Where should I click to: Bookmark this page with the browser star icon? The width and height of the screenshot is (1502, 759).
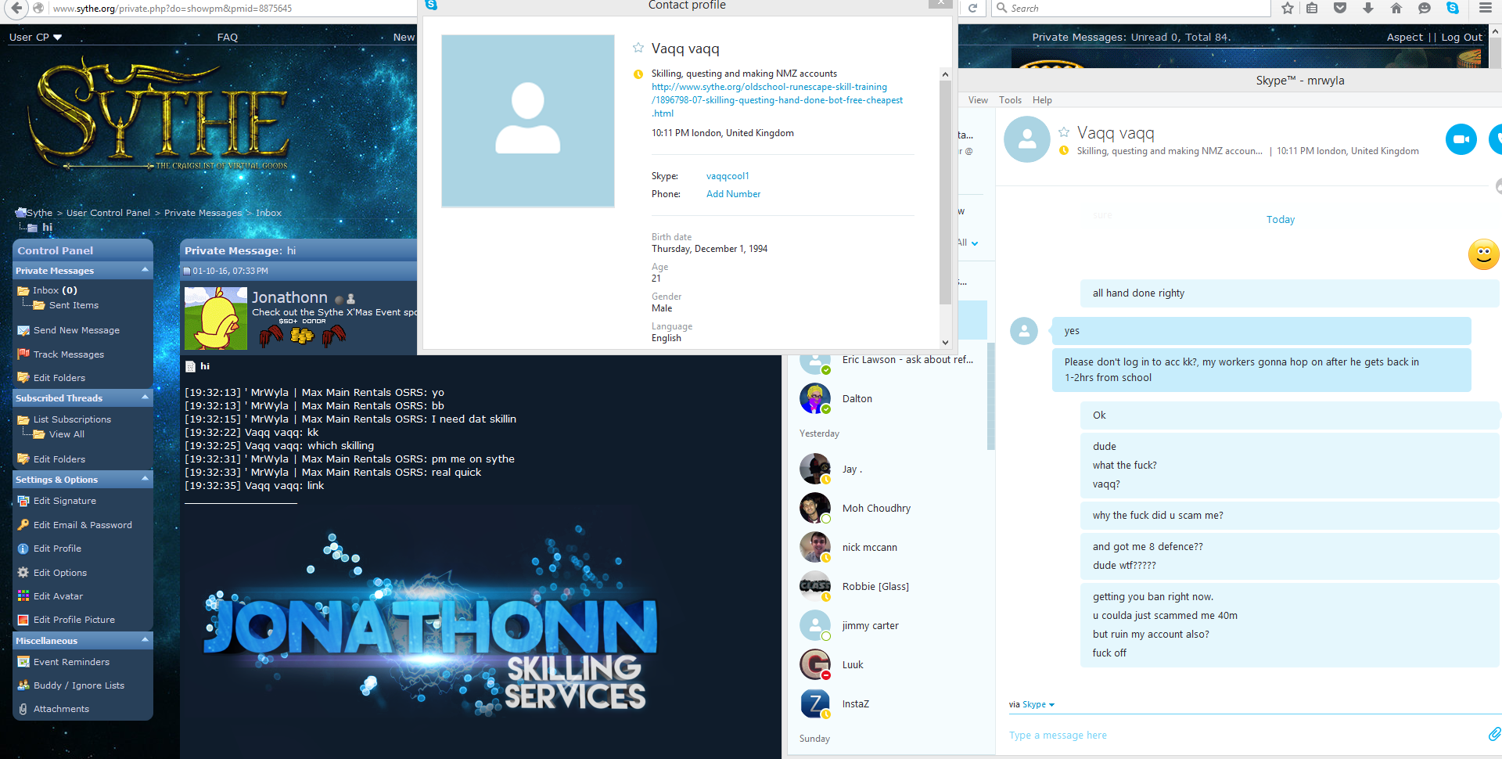[1288, 9]
